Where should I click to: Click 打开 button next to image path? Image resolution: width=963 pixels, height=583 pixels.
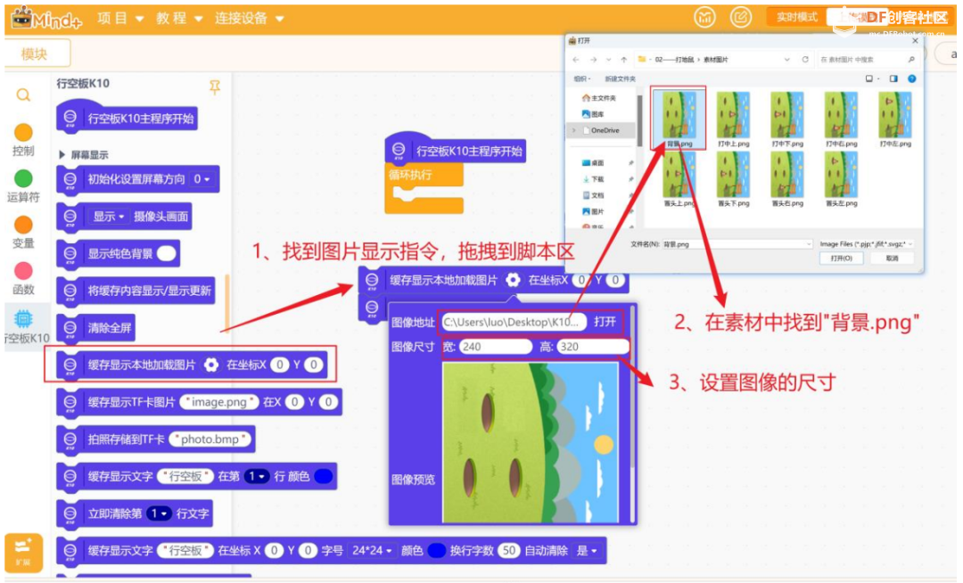point(605,322)
